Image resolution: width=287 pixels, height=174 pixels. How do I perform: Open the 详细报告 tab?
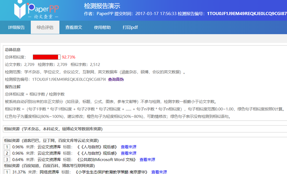point(16,28)
